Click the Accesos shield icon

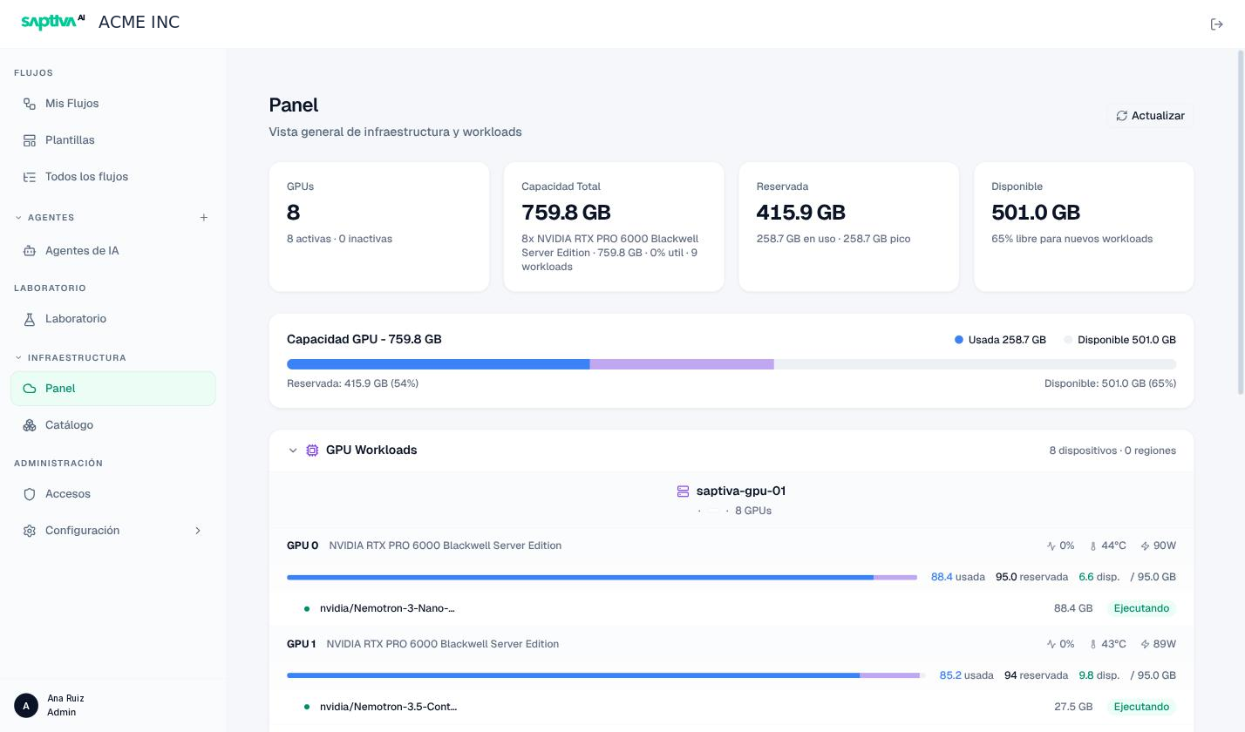tap(30, 494)
